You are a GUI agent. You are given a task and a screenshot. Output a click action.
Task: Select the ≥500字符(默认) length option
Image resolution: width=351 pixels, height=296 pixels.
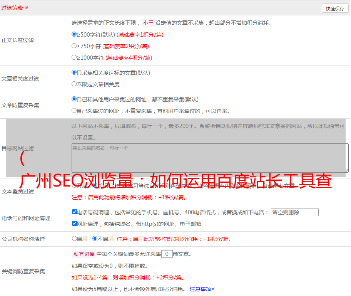point(74,34)
